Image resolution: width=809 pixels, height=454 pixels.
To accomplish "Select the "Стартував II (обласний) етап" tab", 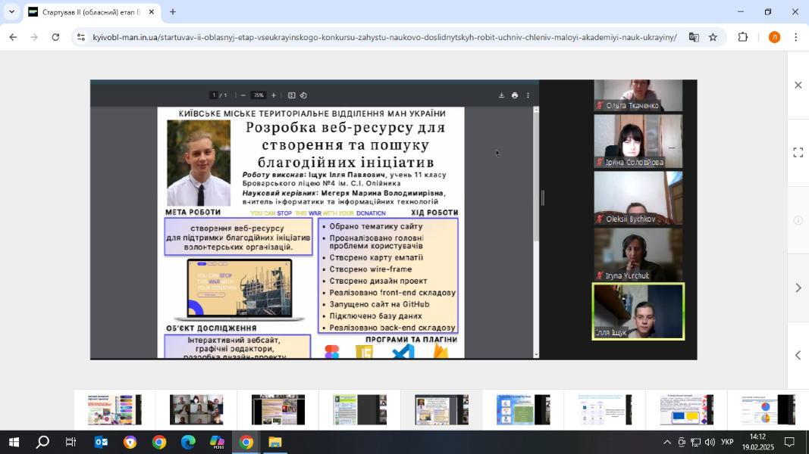I will coord(89,12).
